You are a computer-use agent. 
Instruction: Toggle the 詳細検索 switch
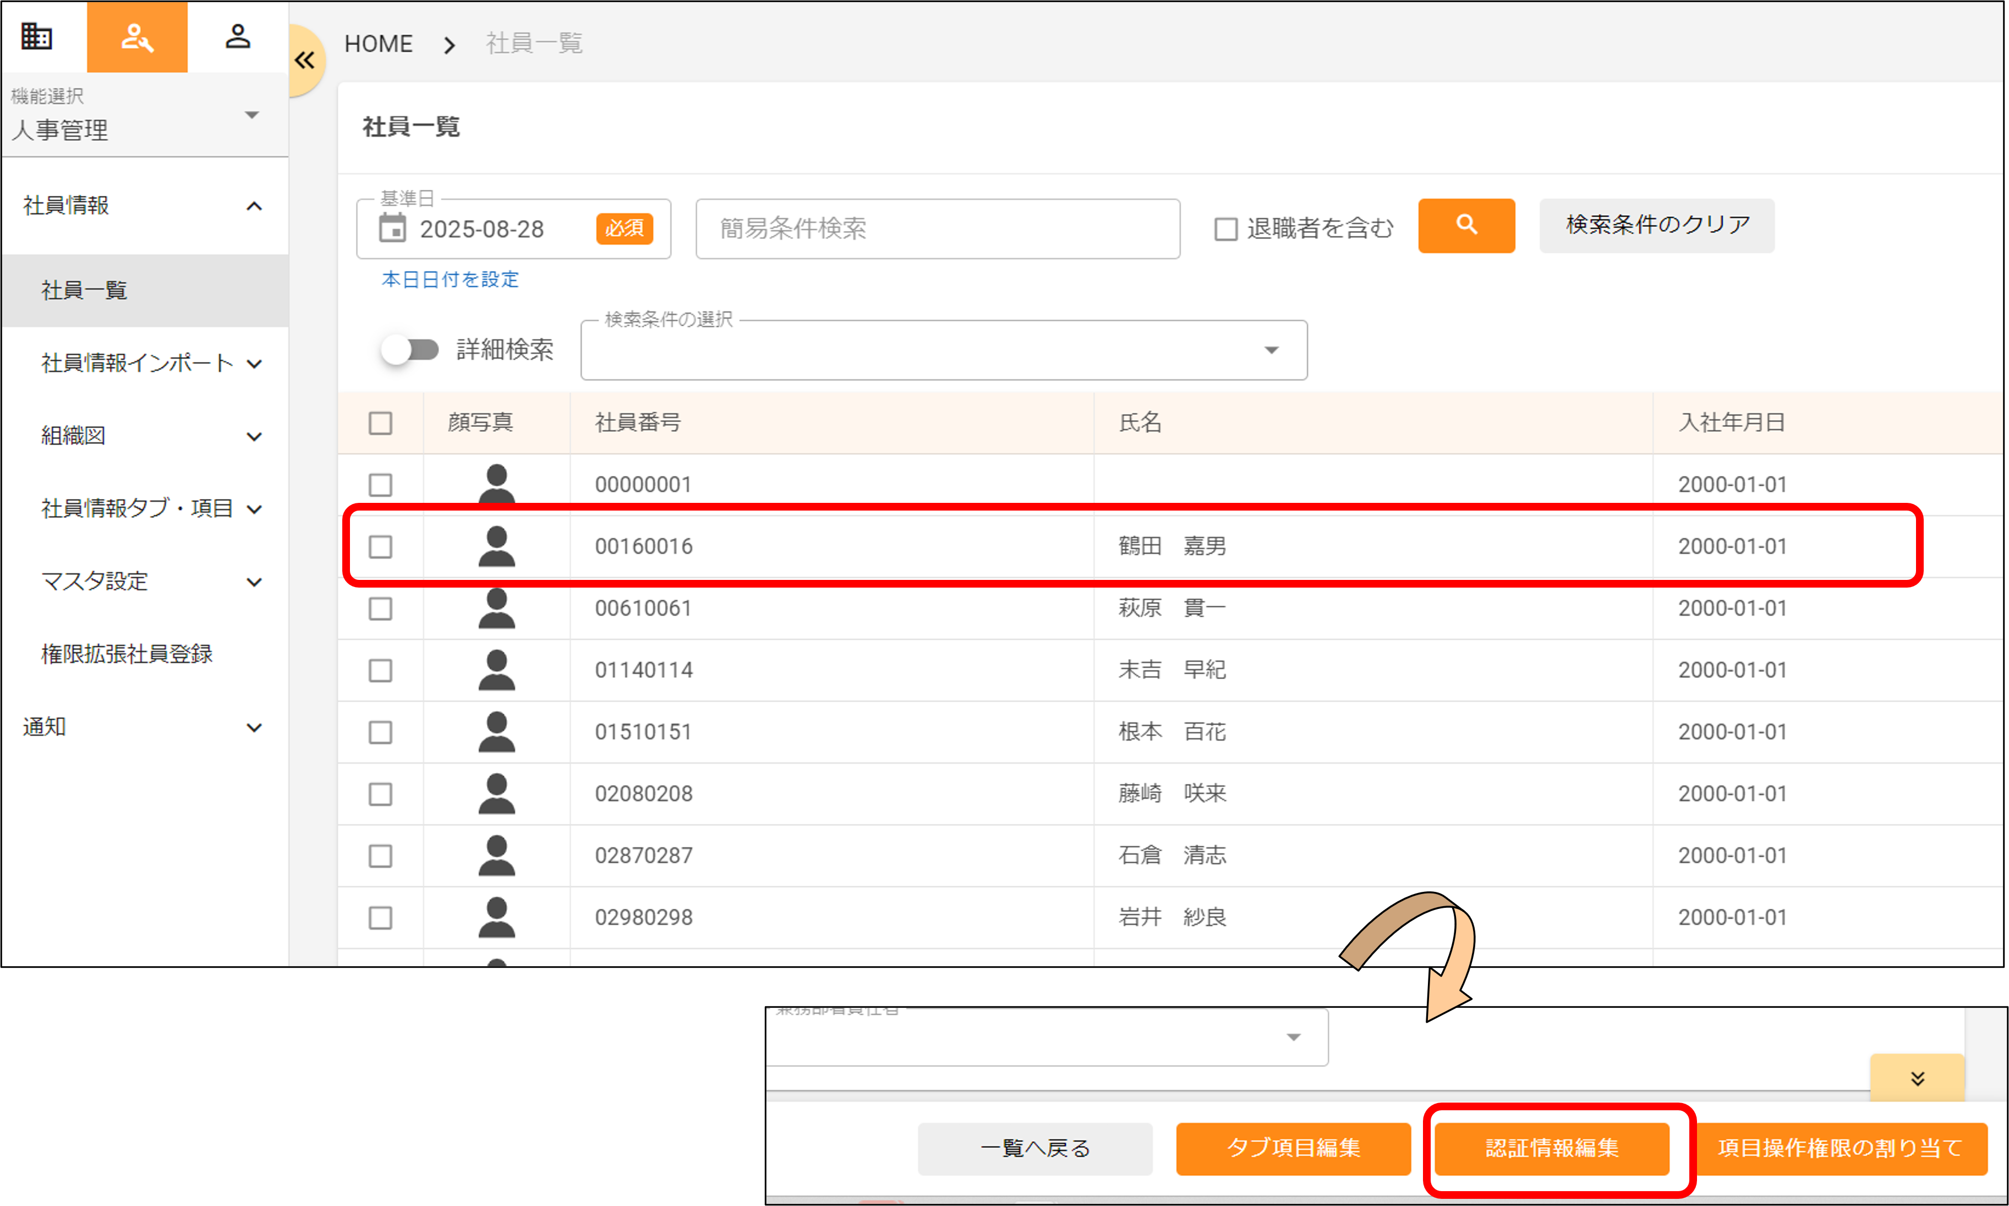[x=409, y=349]
